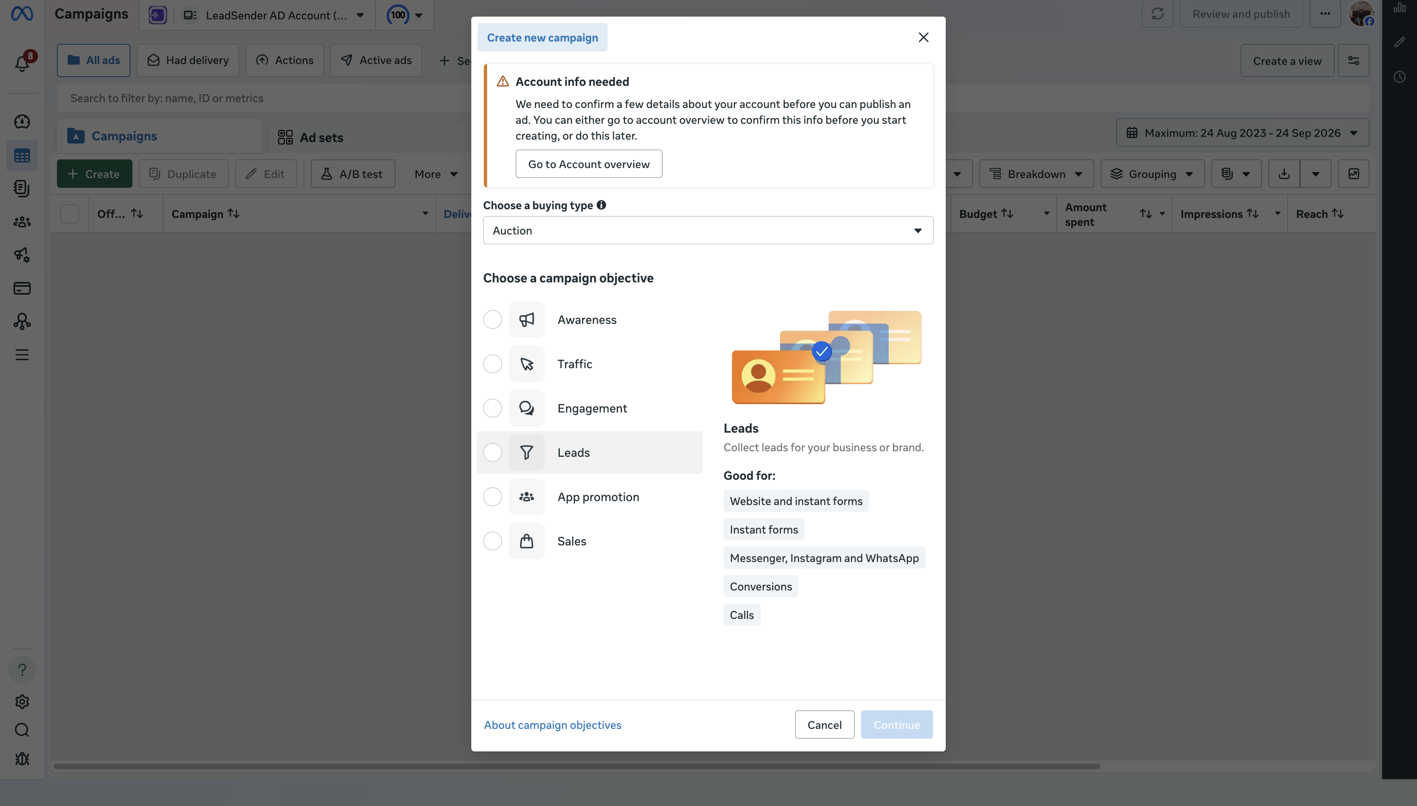Image resolution: width=1417 pixels, height=806 pixels.
Task: Click the Help question mark icon
Action: coord(22,670)
